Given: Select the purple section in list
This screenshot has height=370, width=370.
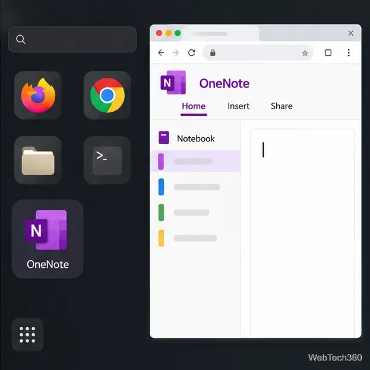Looking at the screenshot, I should [x=195, y=161].
